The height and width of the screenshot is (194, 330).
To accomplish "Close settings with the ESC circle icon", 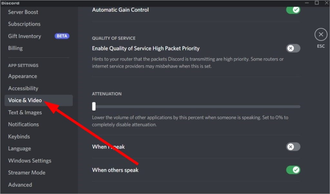I will pyautogui.click(x=321, y=34).
